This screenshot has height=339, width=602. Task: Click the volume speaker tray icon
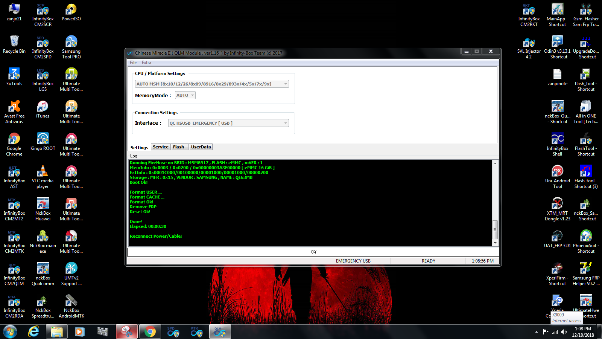pos(564,332)
